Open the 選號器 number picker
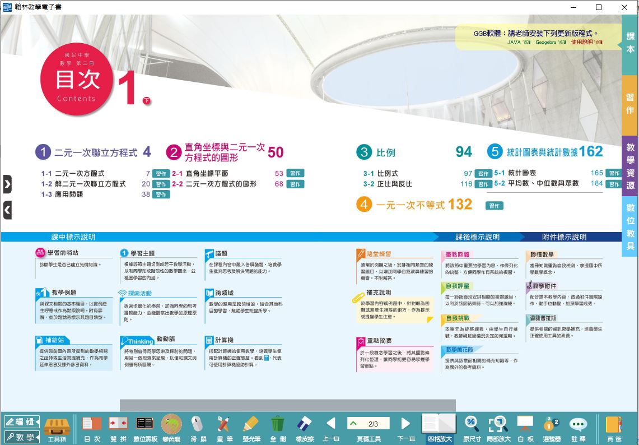 pyautogui.click(x=552, y=429)
